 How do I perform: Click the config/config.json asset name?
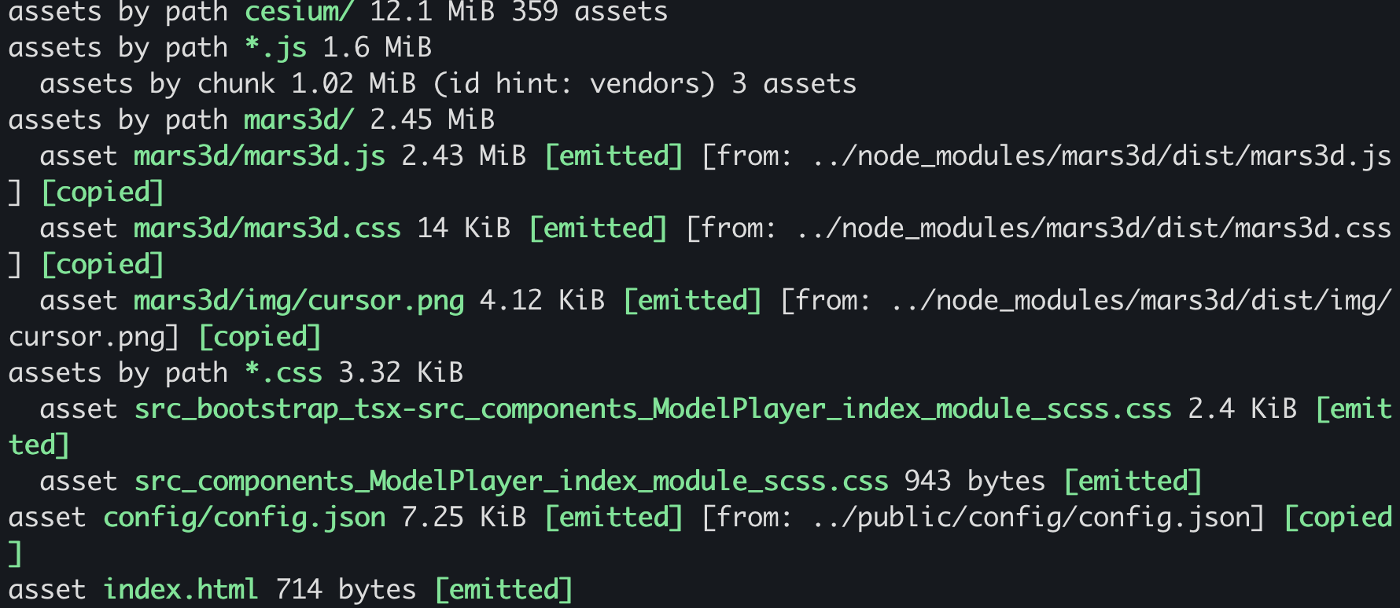pyautogui.click(x=245, y=518)
